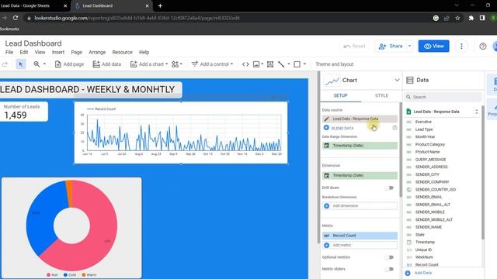Select the line drawing tool
This screenshot has height=279, width=497.
(281, 64)
